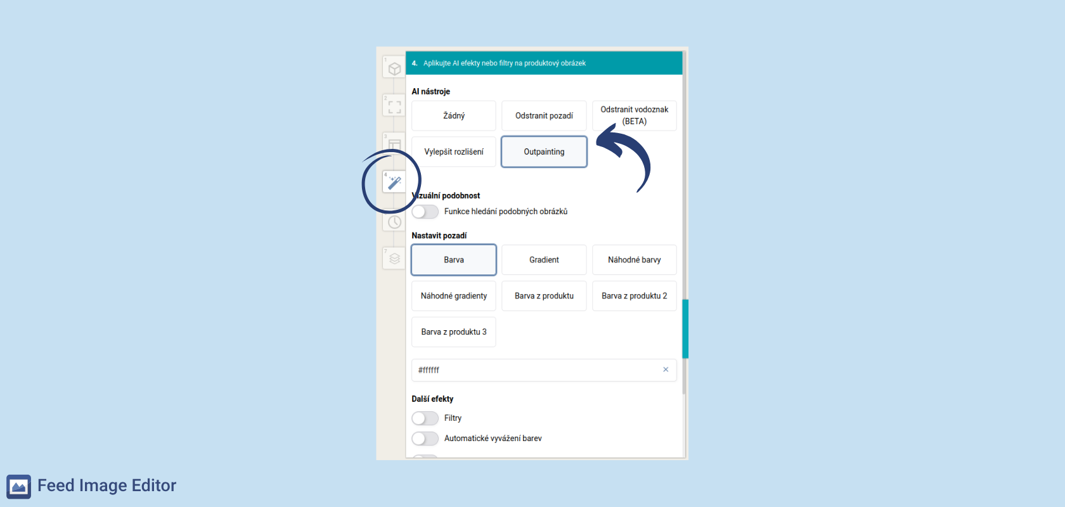The width and height of the screenshot is (1065, 507).
Task: Choose Vylepšit rozlišení option
Action: pos(454,152)
